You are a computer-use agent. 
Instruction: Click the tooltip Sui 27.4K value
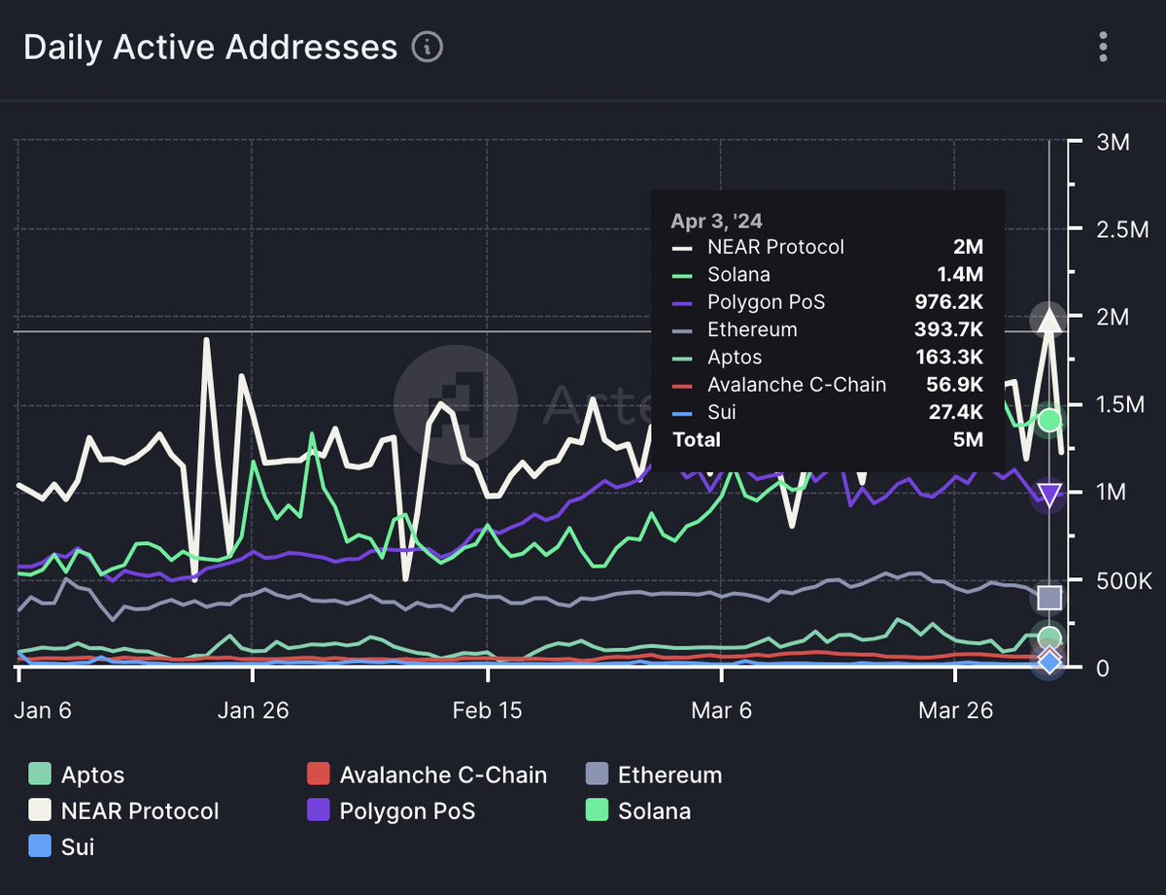[955, 412]
